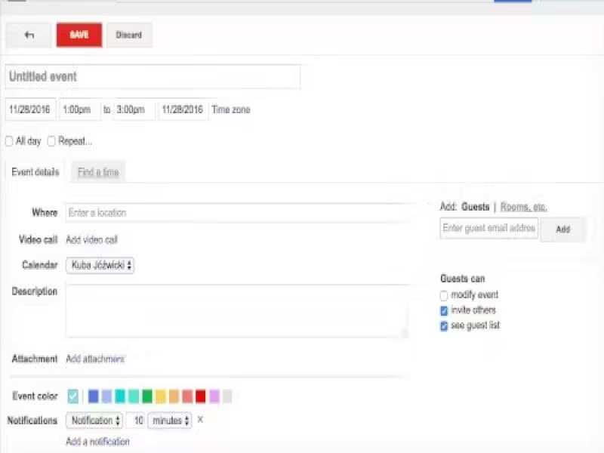The width and height of the screenshot is (604, 453).
Task: Select the orange event color
Action: point(174,396)
